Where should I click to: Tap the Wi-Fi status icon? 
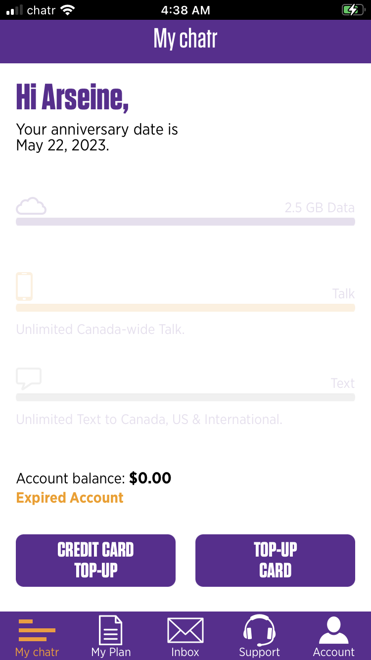(66, 10)
